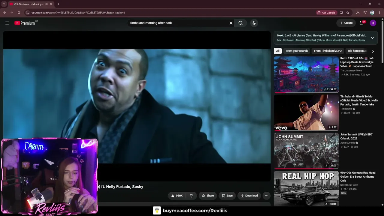Open title 'John Summit LIVE @ EDC Orlando 2022'
Viewport: 384px width, 216px height.
point(356,136)
